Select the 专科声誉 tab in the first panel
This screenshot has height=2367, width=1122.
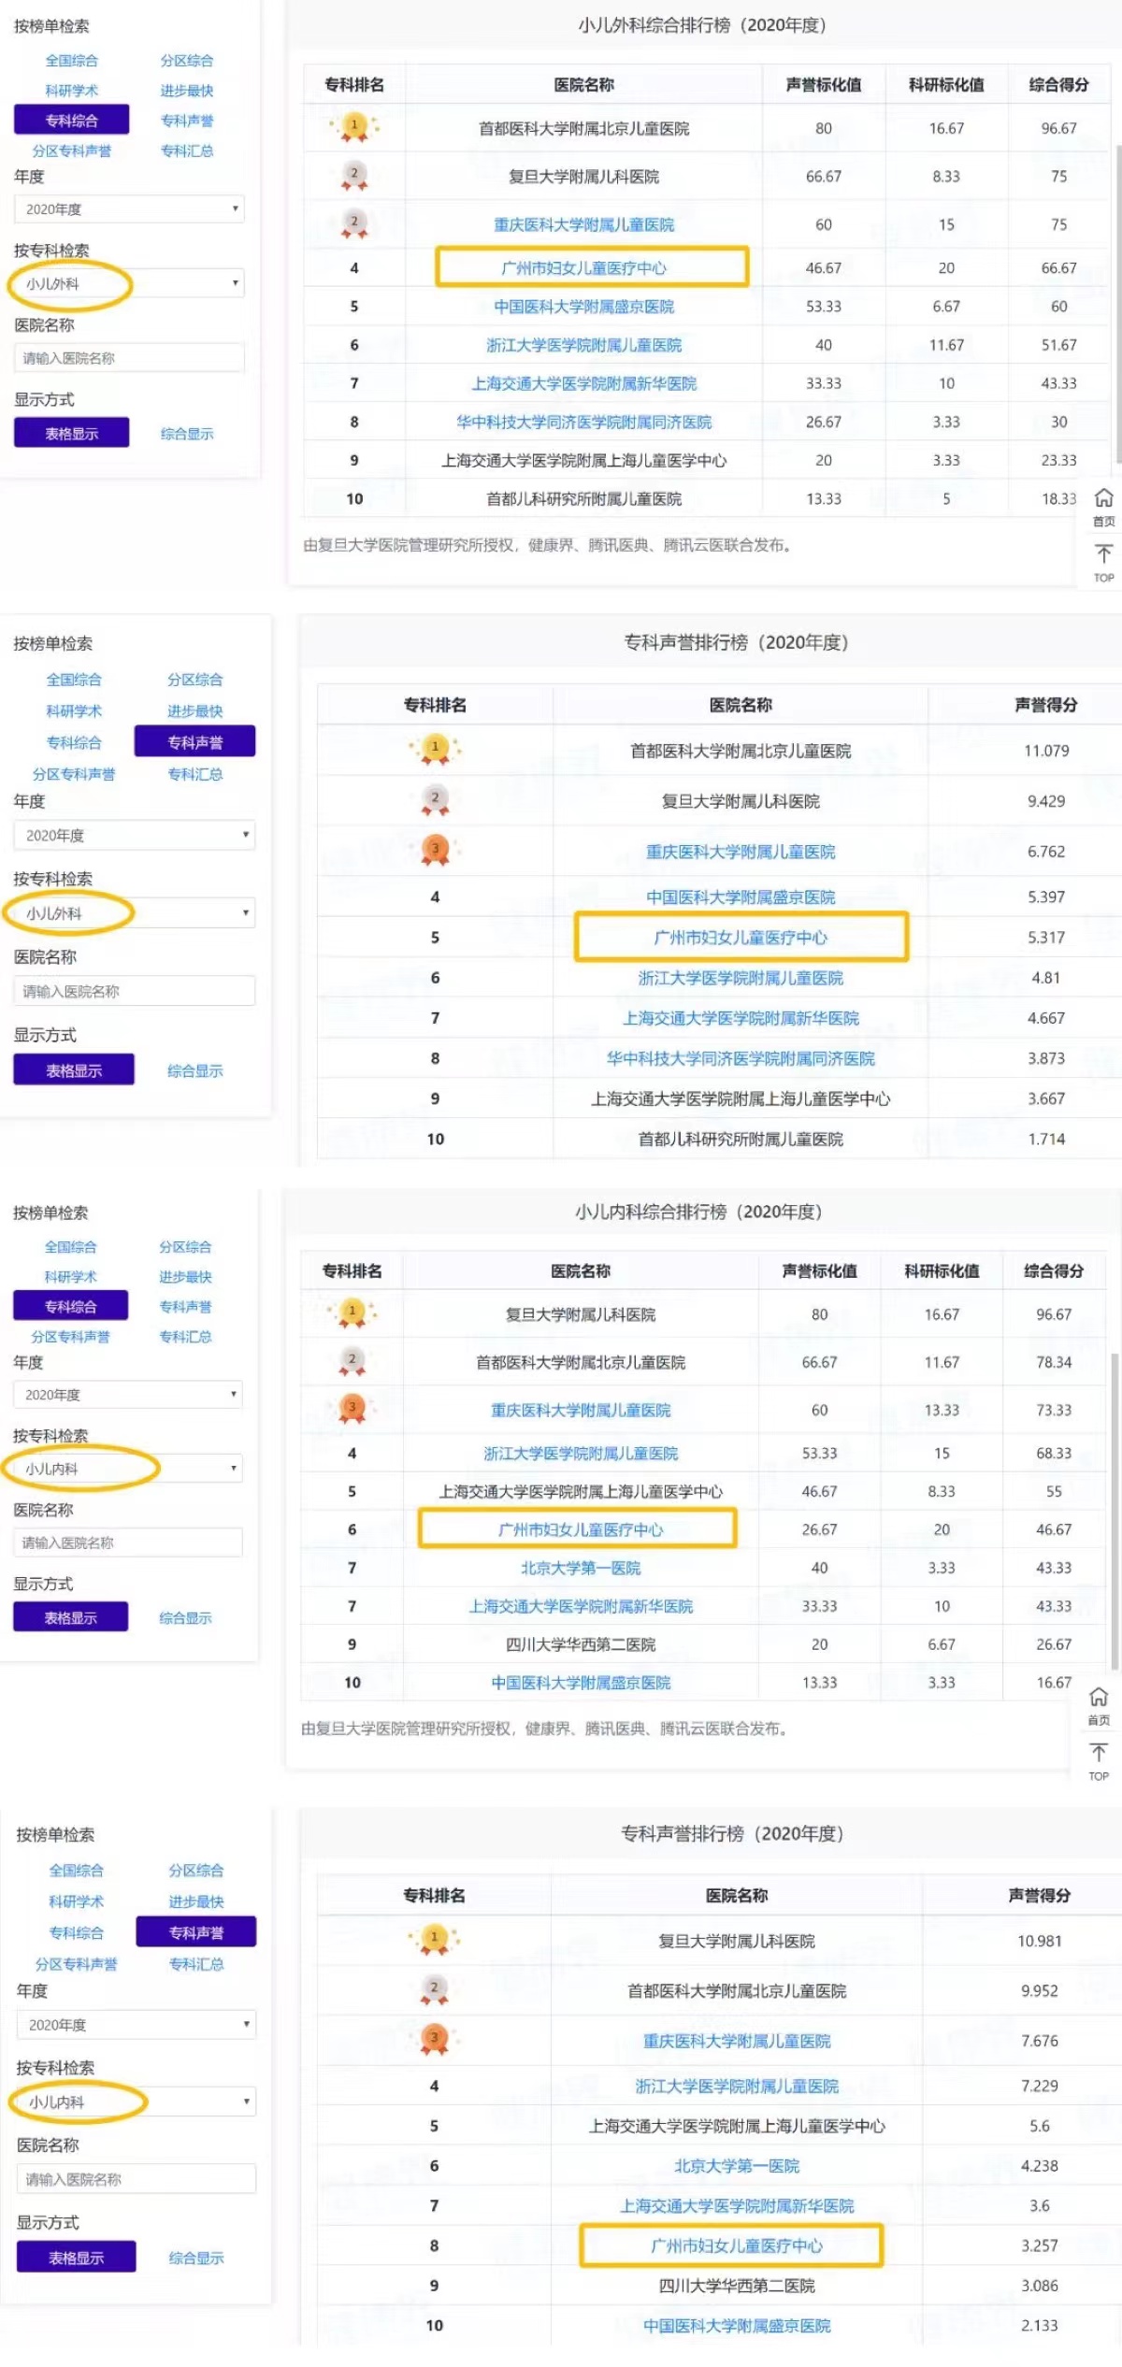pyautogui.click(x=187, y=121)
